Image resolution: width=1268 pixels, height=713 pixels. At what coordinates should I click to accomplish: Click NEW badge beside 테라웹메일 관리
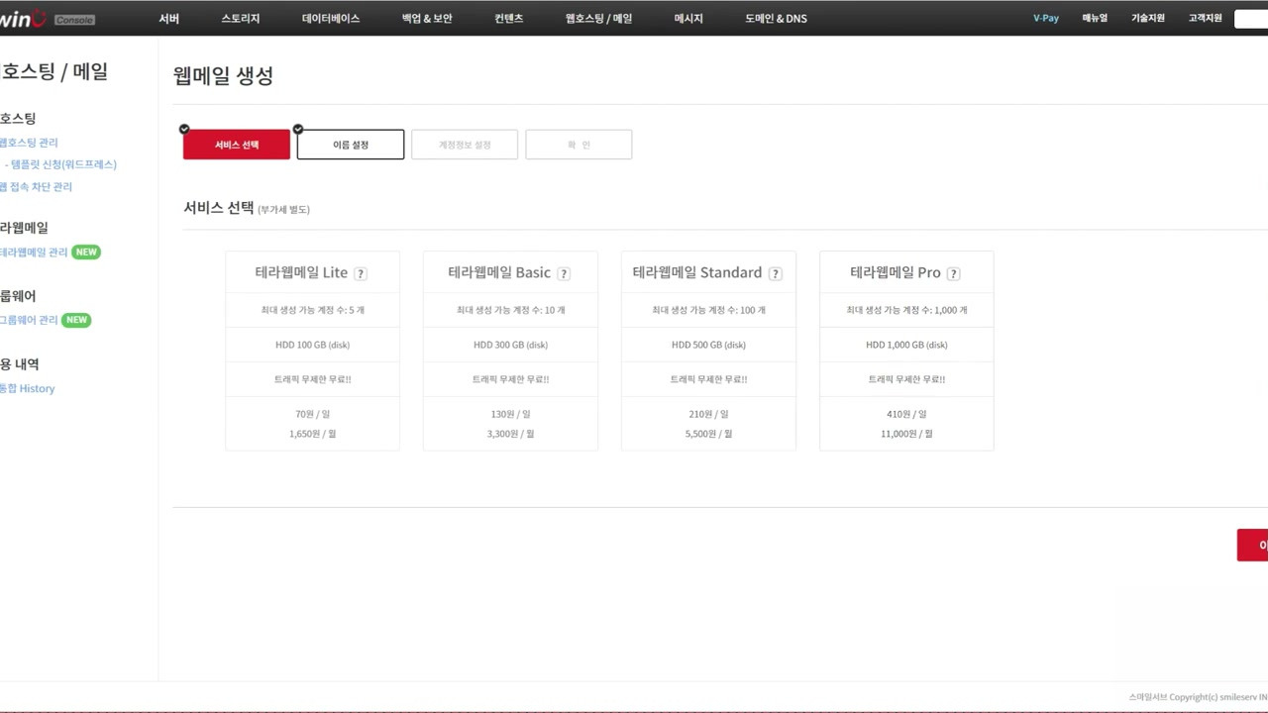(86, 253)
